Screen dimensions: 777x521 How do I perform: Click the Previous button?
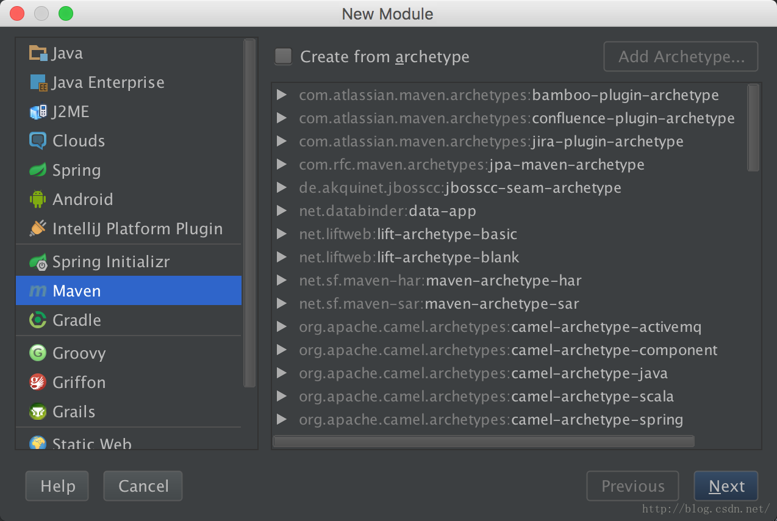click(632, 486)
